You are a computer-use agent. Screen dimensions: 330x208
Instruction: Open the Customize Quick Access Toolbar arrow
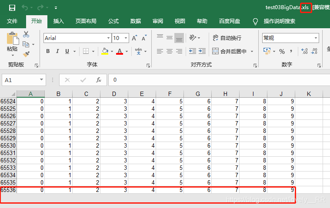click(56, 8)
